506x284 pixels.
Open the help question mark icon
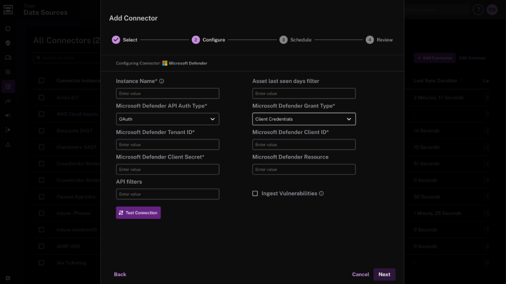coord(478,10)
